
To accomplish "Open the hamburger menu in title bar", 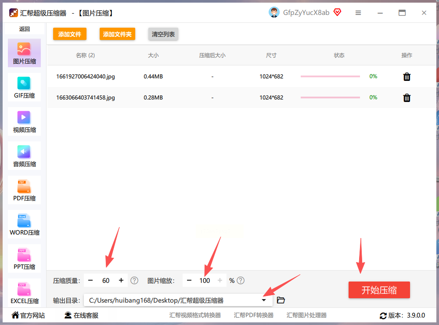I will (x=358, y=13).
